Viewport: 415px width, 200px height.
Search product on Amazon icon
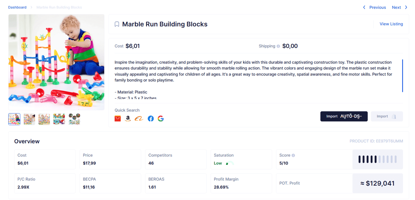pos(128,119)
